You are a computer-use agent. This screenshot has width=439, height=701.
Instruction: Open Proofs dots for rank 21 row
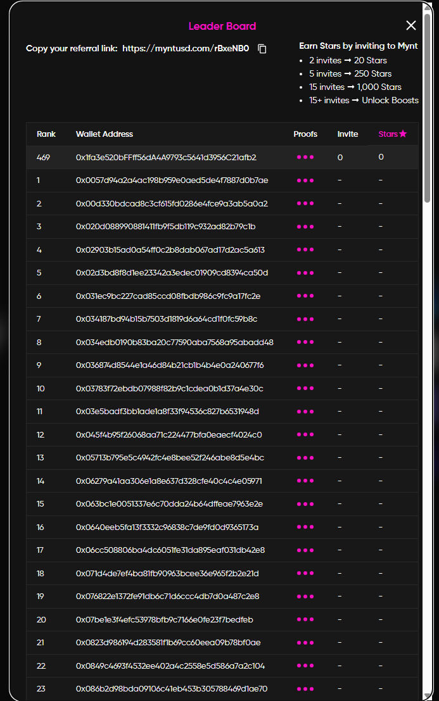[305, 643]
